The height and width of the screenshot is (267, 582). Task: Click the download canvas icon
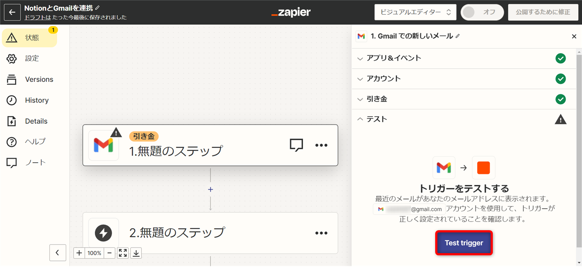tap(136, 253)
